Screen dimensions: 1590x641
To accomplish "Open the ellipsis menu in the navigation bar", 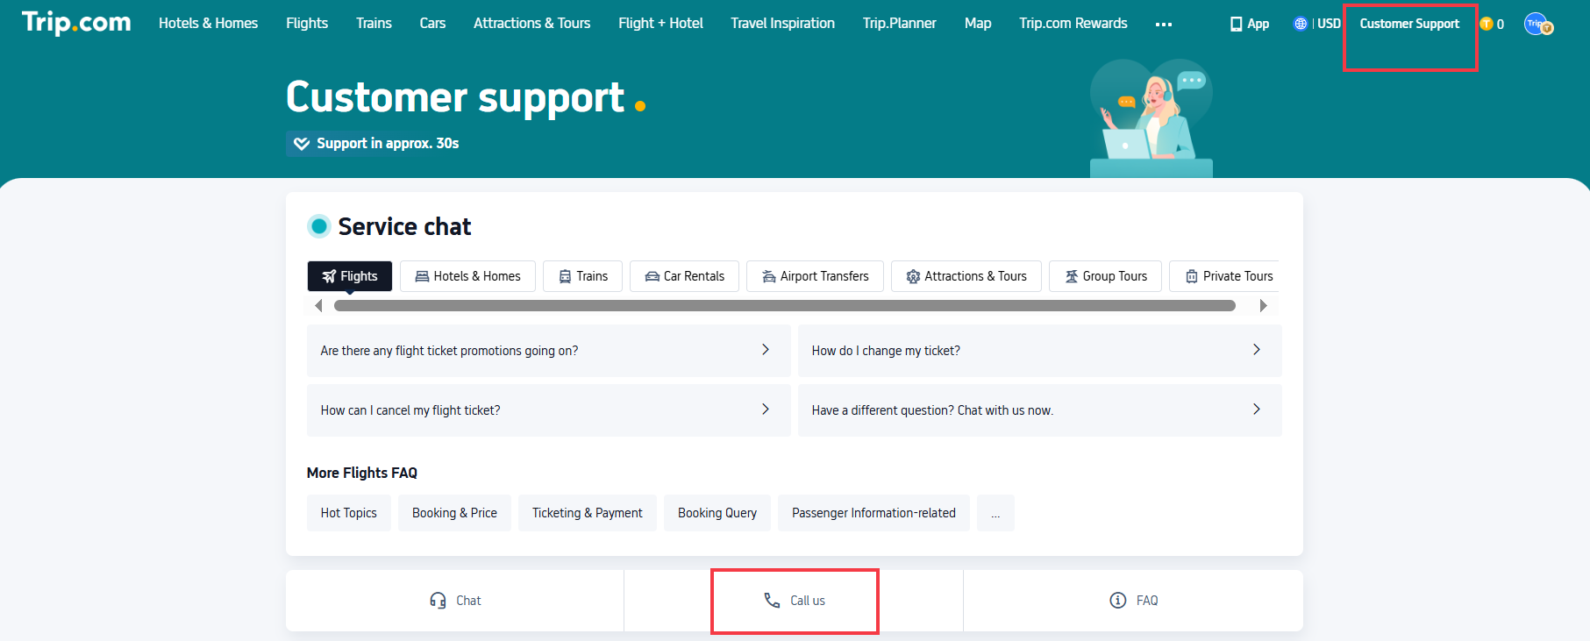I will point(1164,25).
